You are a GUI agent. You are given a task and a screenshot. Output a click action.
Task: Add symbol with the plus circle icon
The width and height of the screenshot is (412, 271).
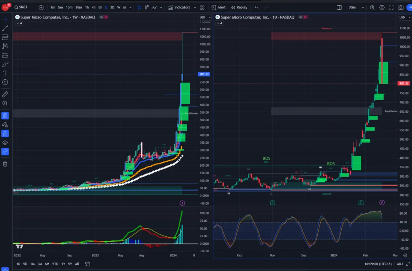(41, 8)
